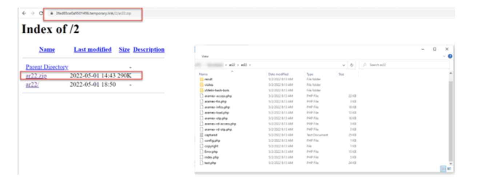Click the padlock icon in address bar
Viewport: 485px width, 188px height.
point(52,13)
